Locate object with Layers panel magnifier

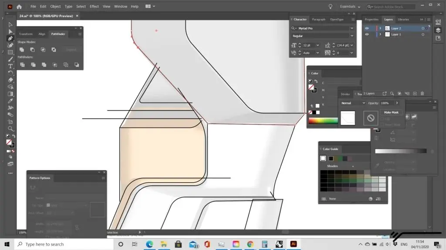click(x=392, y=94)
